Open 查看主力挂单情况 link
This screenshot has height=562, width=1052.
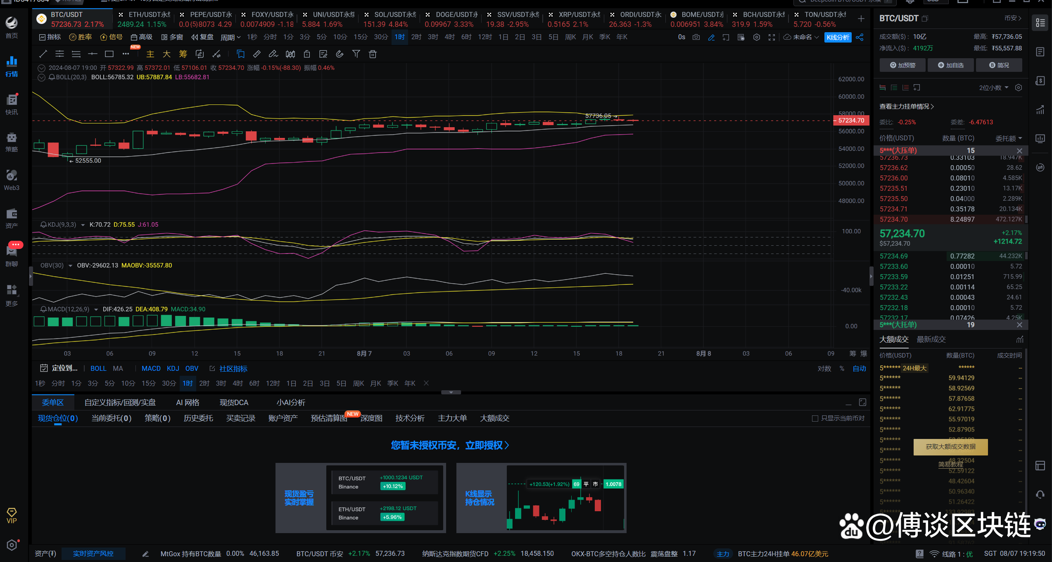click(x=907, y=107)
